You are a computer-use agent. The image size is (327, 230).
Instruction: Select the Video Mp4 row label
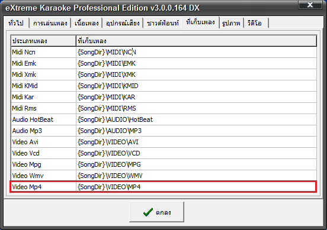click(43, 187)
